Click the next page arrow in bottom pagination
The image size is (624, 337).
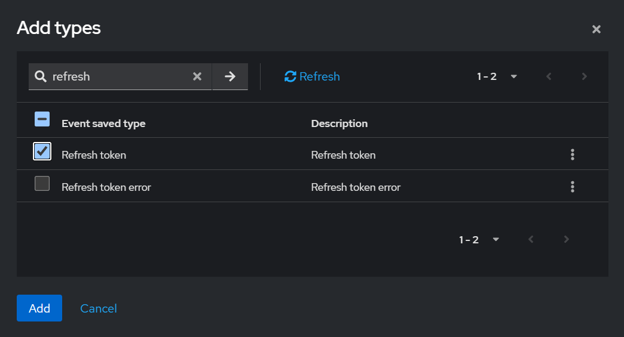(x=567, y=240)
